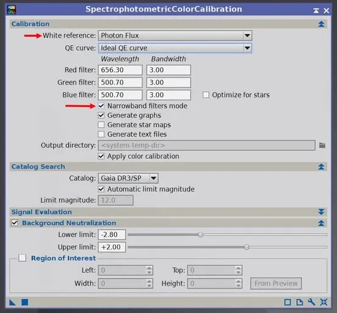337x313 pixels.
Task: Enable Generate star maps option
Action: click(101, 125)
